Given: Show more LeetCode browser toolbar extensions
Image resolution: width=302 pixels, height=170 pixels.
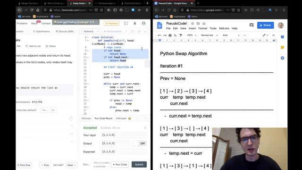Looking at the screenshot, I should point(139,10).
